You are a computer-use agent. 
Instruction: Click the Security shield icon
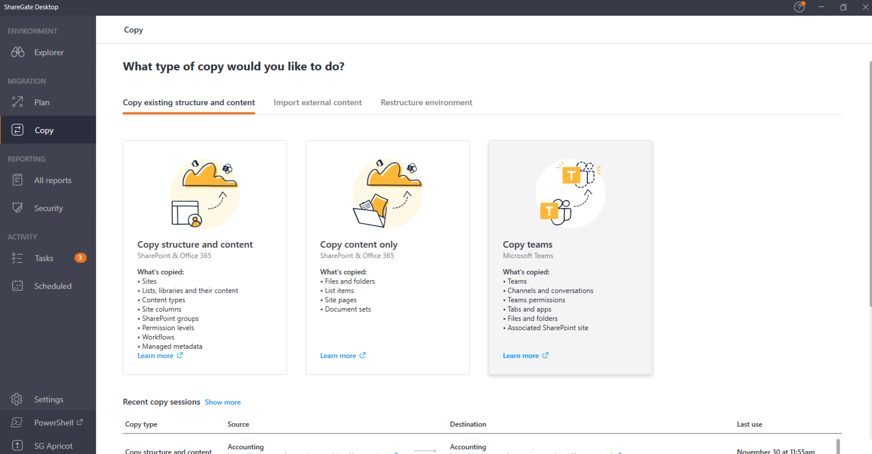[17, 208]
